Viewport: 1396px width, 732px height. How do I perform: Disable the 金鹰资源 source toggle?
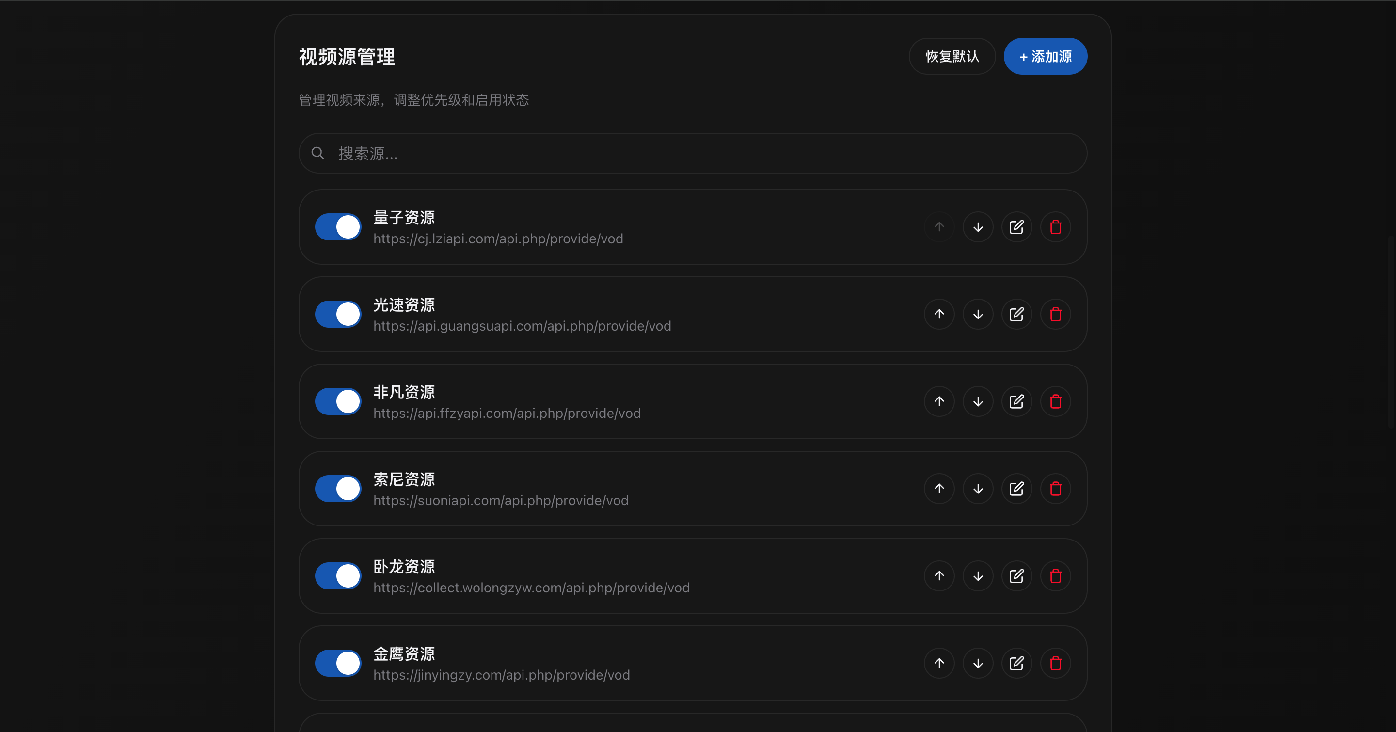click(x=338, y=663)
